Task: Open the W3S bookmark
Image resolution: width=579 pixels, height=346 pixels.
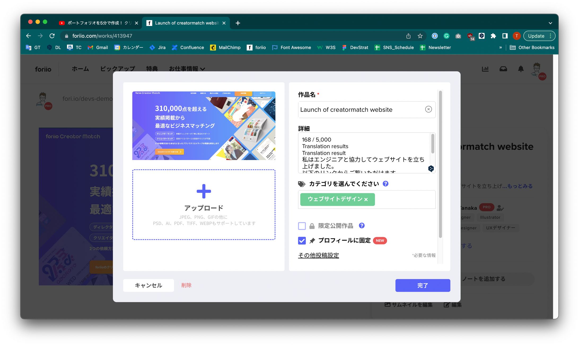Action: click(326, 47)
